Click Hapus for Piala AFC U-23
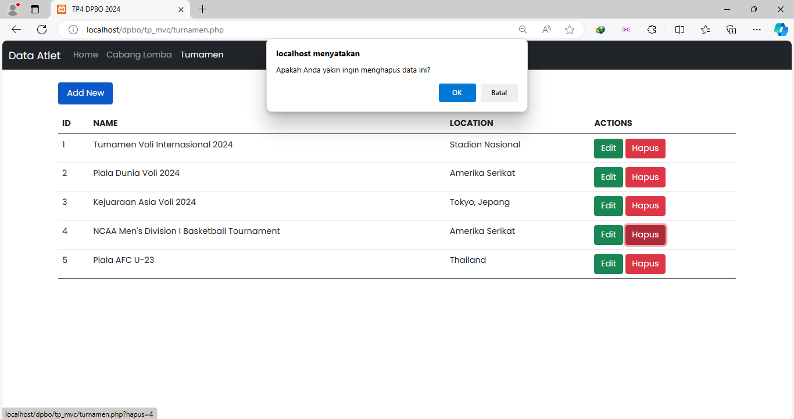 tap(645, 264)
